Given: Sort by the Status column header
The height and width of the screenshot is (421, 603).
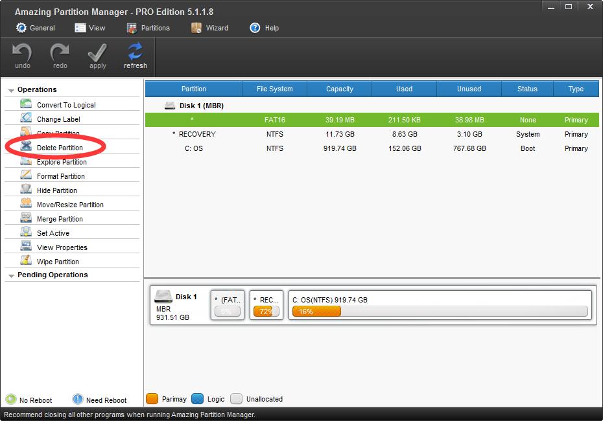Looking at the screenshot, I should [x=527, y=89].
